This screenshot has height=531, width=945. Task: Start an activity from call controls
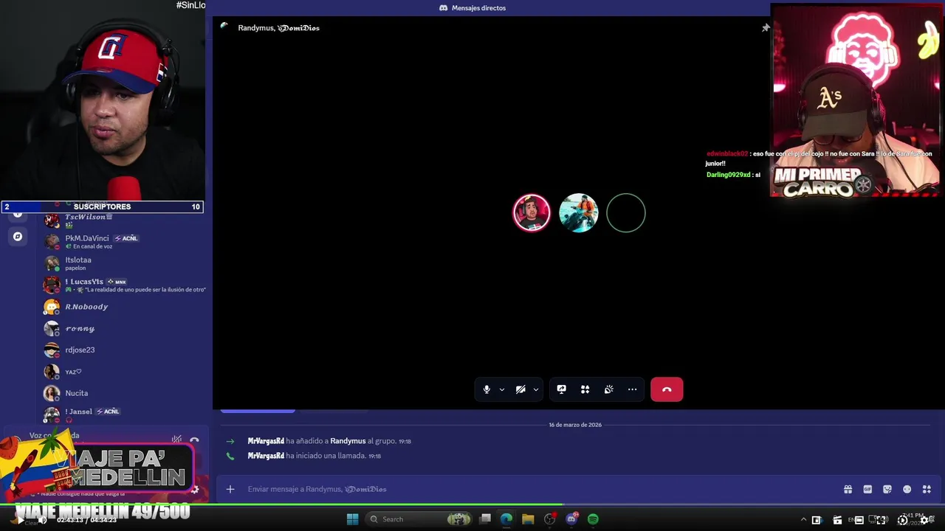[x=585, y=389]
